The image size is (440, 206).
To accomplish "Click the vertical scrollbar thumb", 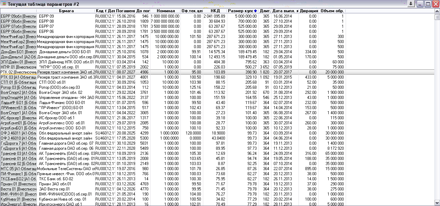I will point(437,17).
